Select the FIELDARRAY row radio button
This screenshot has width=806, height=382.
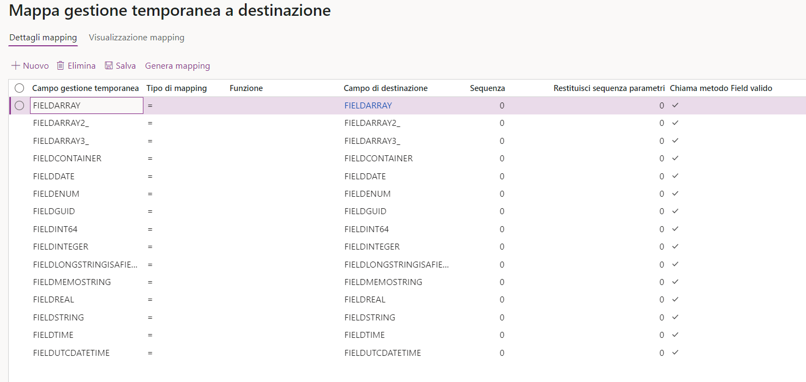[20, 105]
